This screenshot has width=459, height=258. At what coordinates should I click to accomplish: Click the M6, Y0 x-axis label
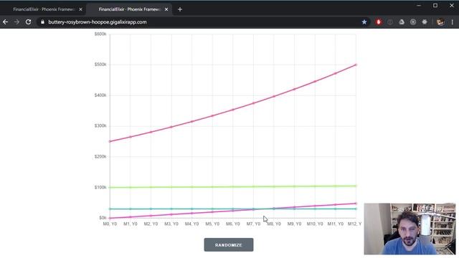point(232,224)
